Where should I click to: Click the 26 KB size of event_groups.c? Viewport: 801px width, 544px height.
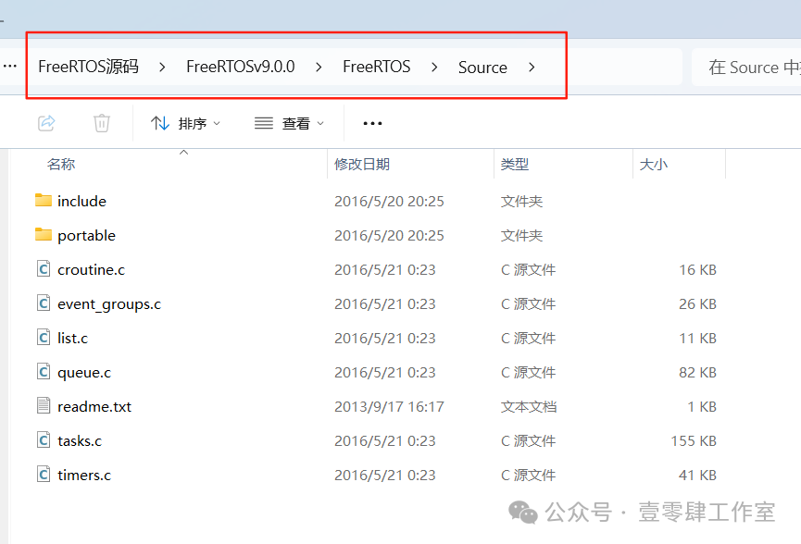698,304
